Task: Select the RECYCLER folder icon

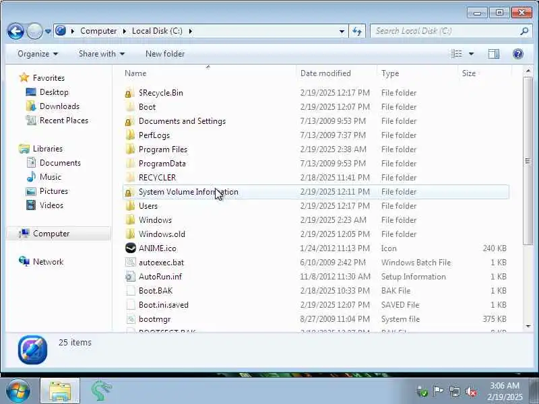Action: [130, 177]
